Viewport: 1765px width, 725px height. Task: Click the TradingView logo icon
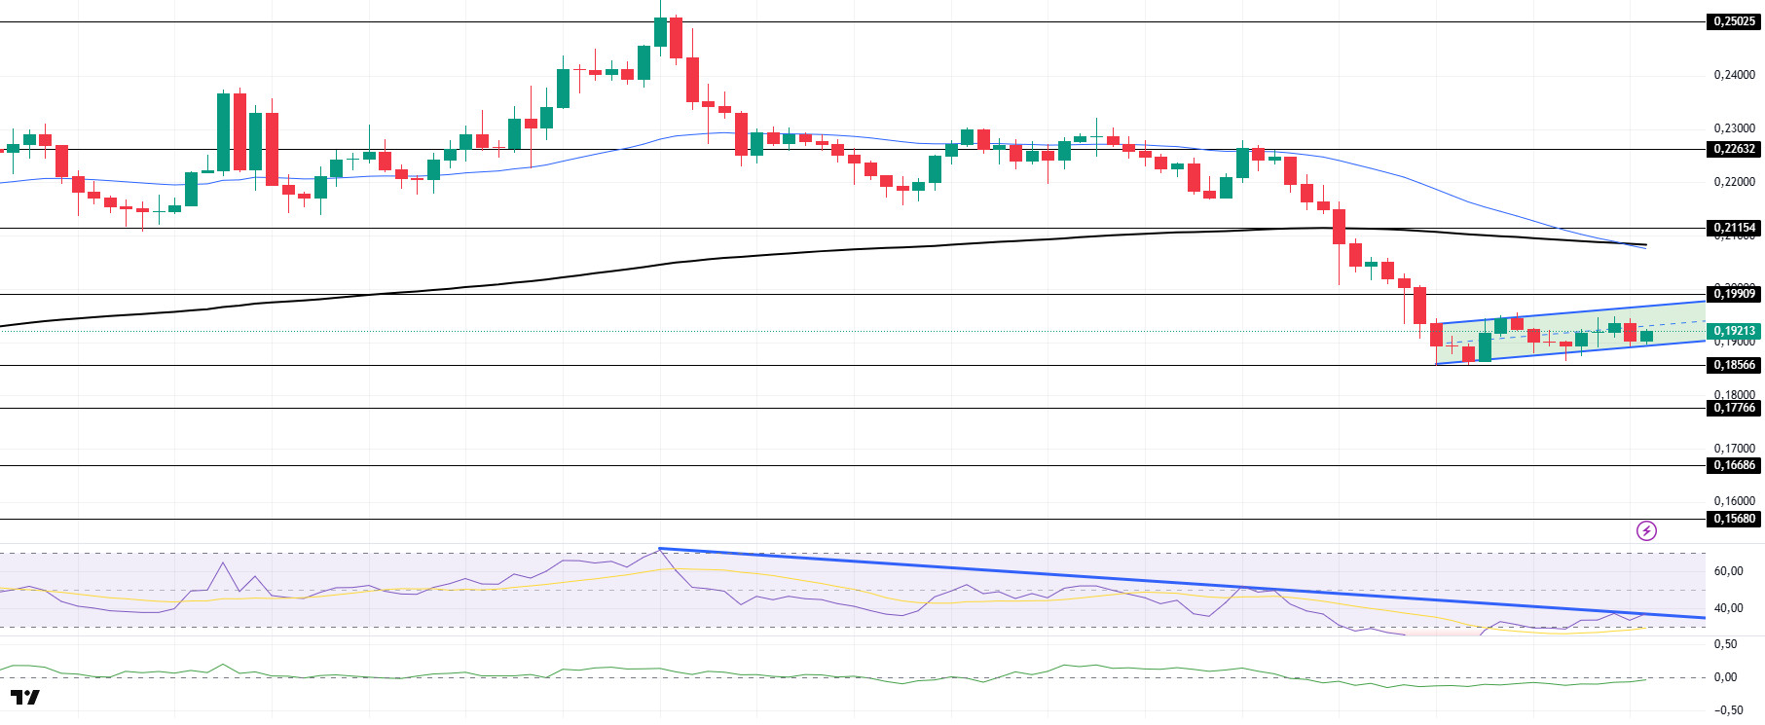click(25, 697)
